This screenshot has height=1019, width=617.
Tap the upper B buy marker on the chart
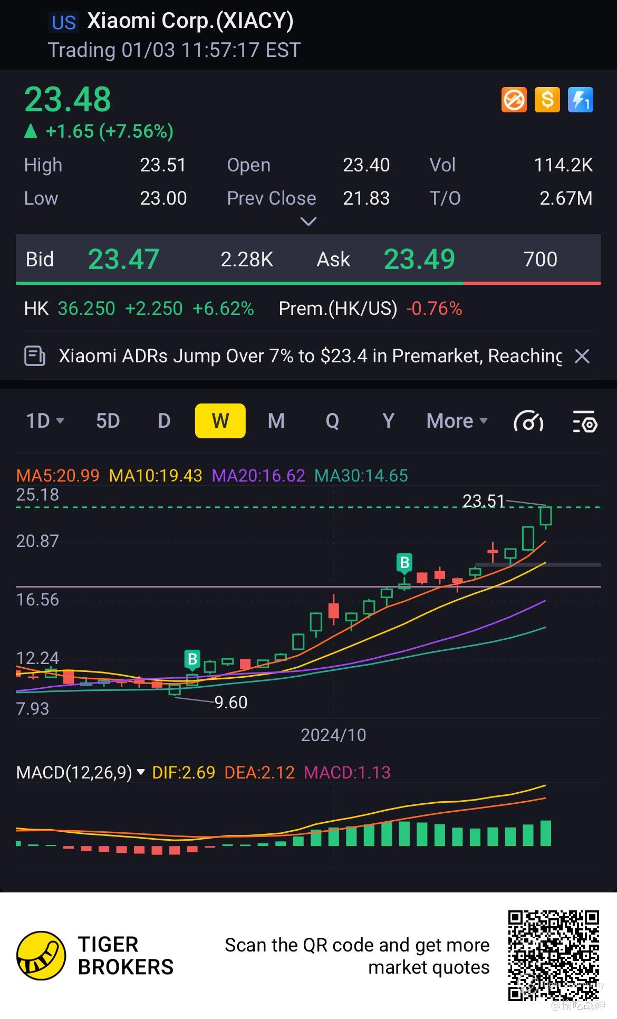404,563
